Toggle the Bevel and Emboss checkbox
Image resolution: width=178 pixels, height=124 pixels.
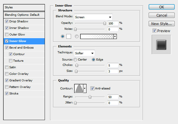point(7,47)
